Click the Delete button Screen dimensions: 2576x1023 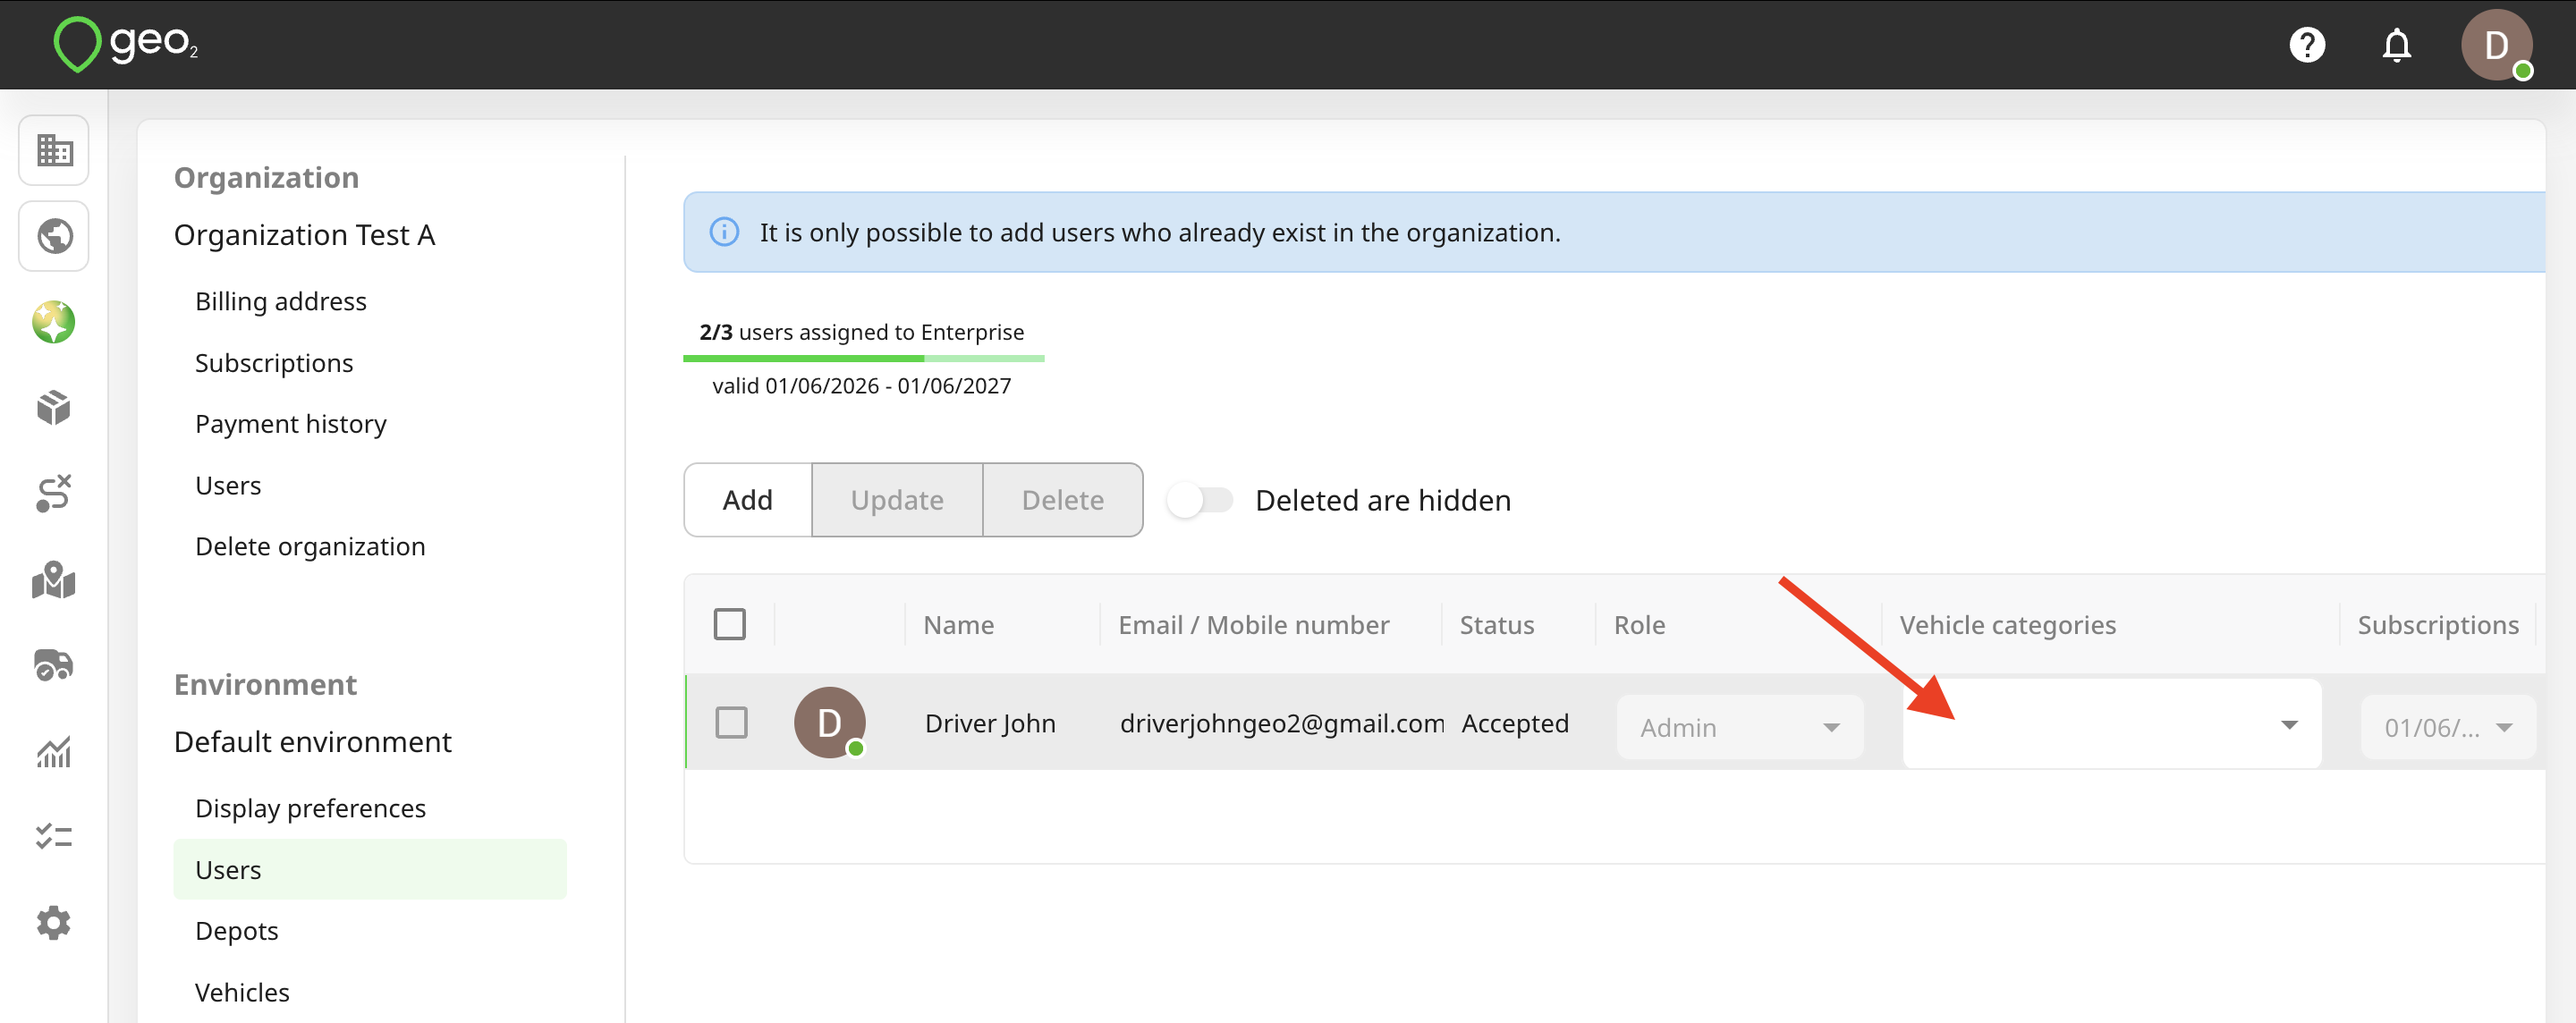pyautogui.click(x=1063, y=500)
